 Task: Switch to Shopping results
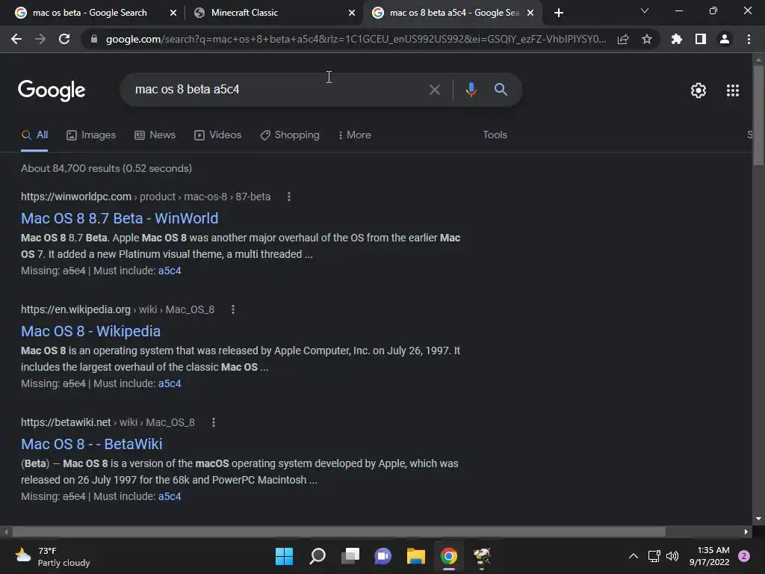(x=290, y=135)
